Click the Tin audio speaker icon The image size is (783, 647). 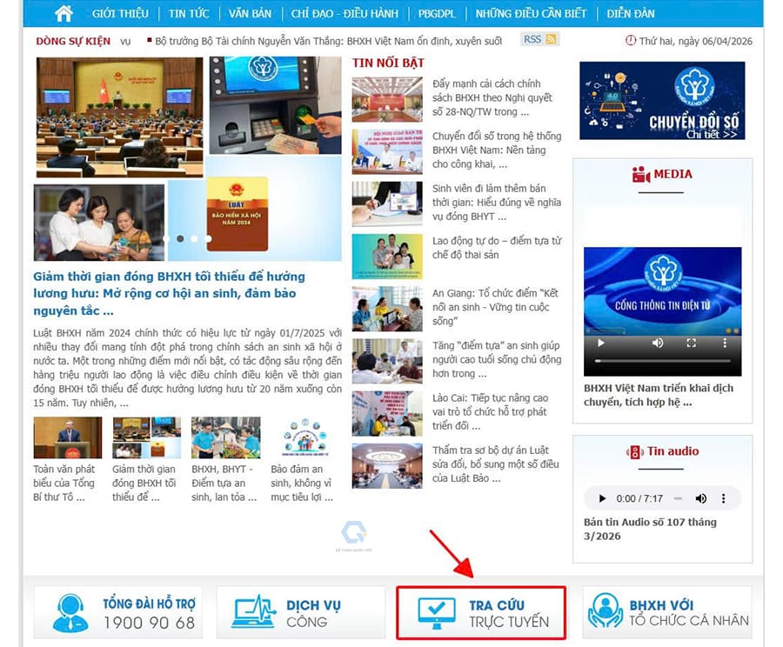(x=635, y=452)
